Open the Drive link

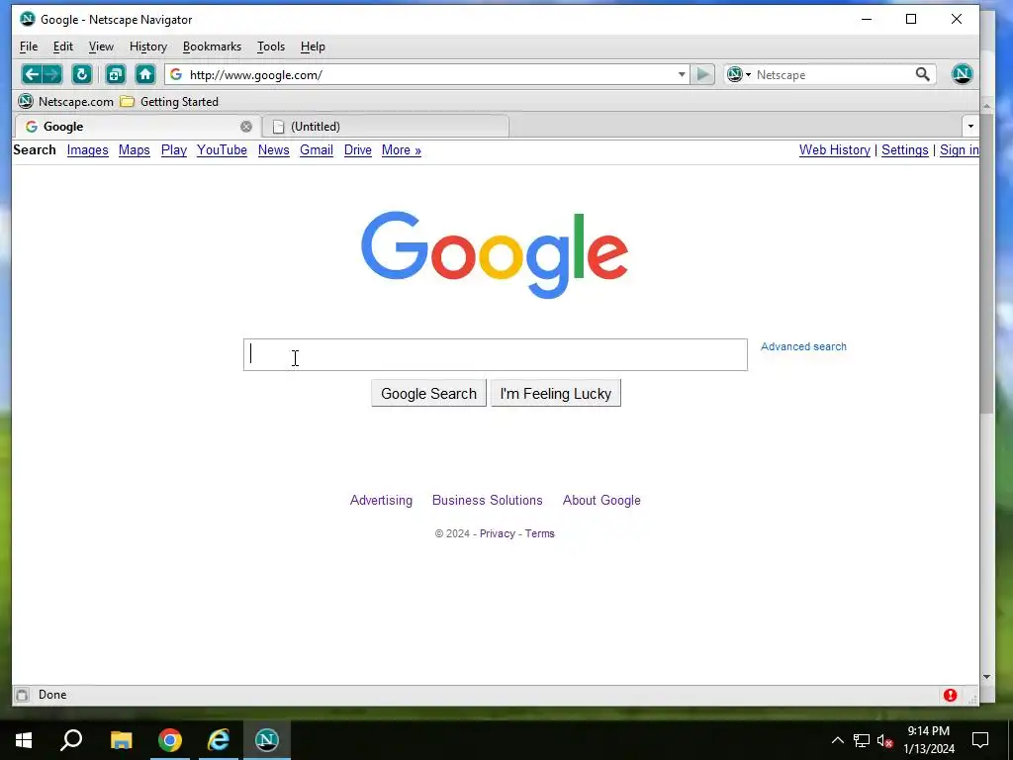pyautogui.click(x=358, y=150)
